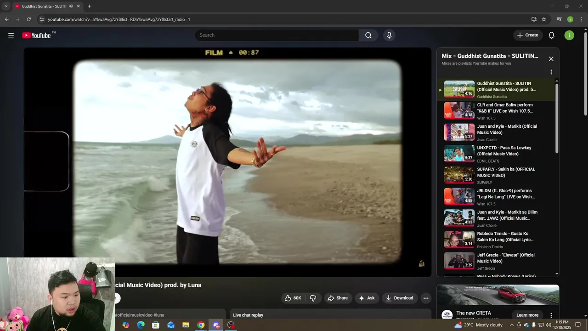Open ad options menu for The new CRETA
The height and width of the screenshot is (331, 588).
[x=551, y=315]
